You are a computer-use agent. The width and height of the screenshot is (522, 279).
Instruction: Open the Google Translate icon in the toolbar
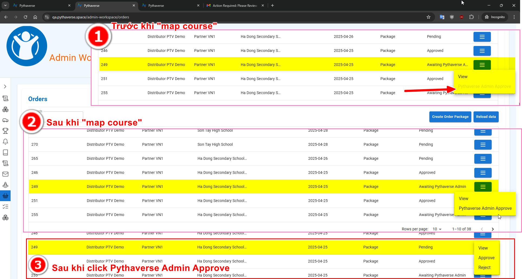click(x=442, y=17)
